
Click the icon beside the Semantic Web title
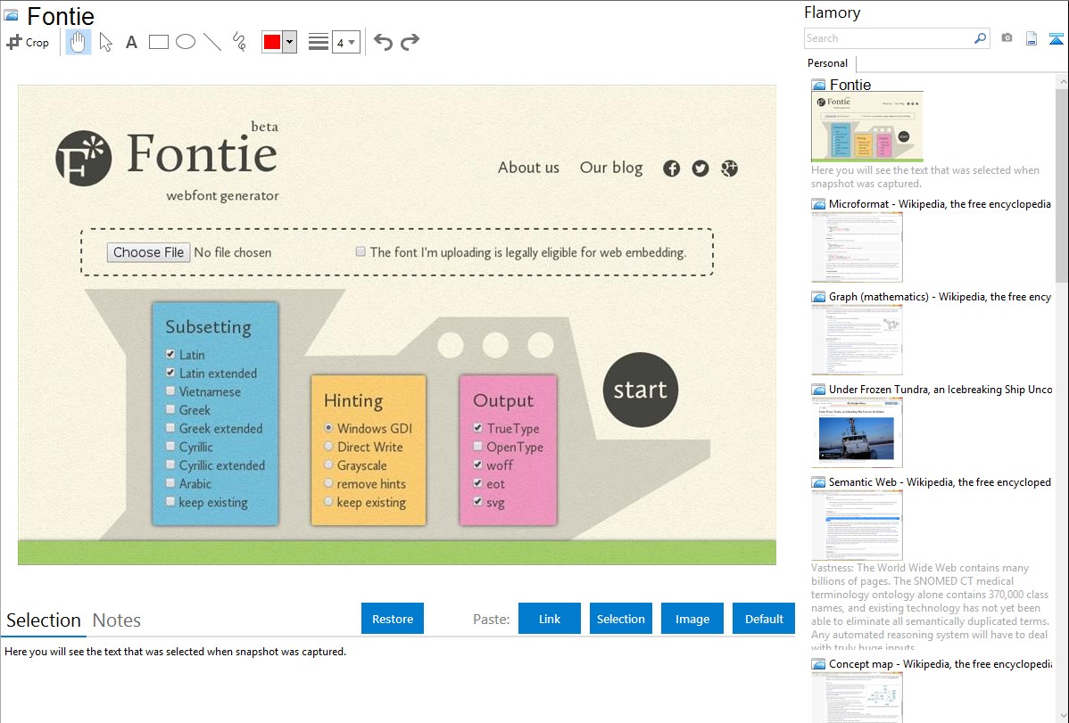(819, 482)
